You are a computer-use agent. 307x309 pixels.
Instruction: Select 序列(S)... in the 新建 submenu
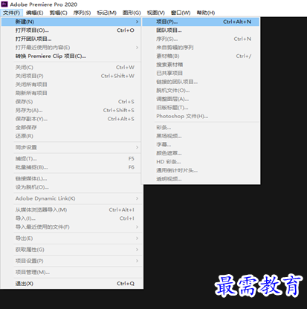201,39
